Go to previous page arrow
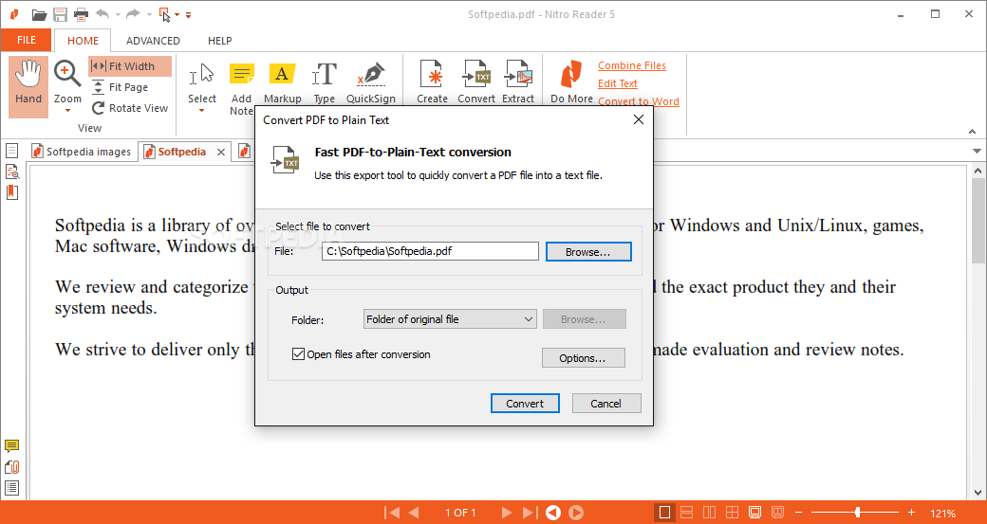 tap(414, 513)
